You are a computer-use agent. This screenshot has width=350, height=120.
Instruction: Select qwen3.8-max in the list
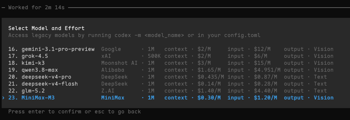[x=171, y=70]
